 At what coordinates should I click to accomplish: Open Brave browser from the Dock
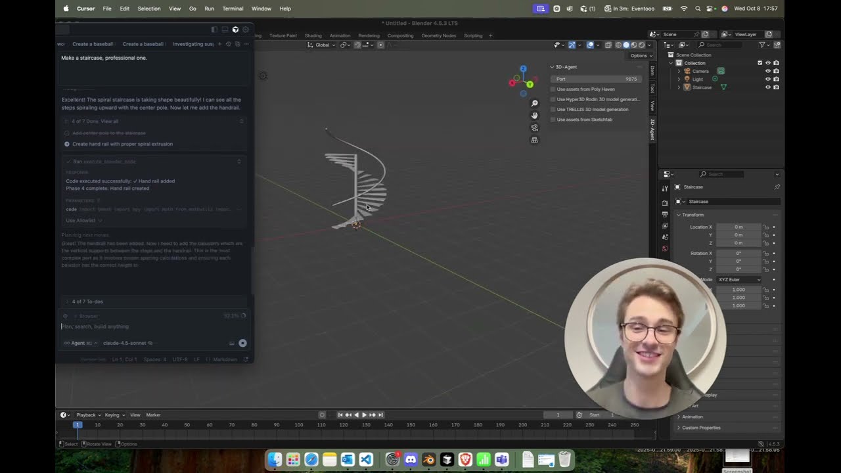coord(465,460)
